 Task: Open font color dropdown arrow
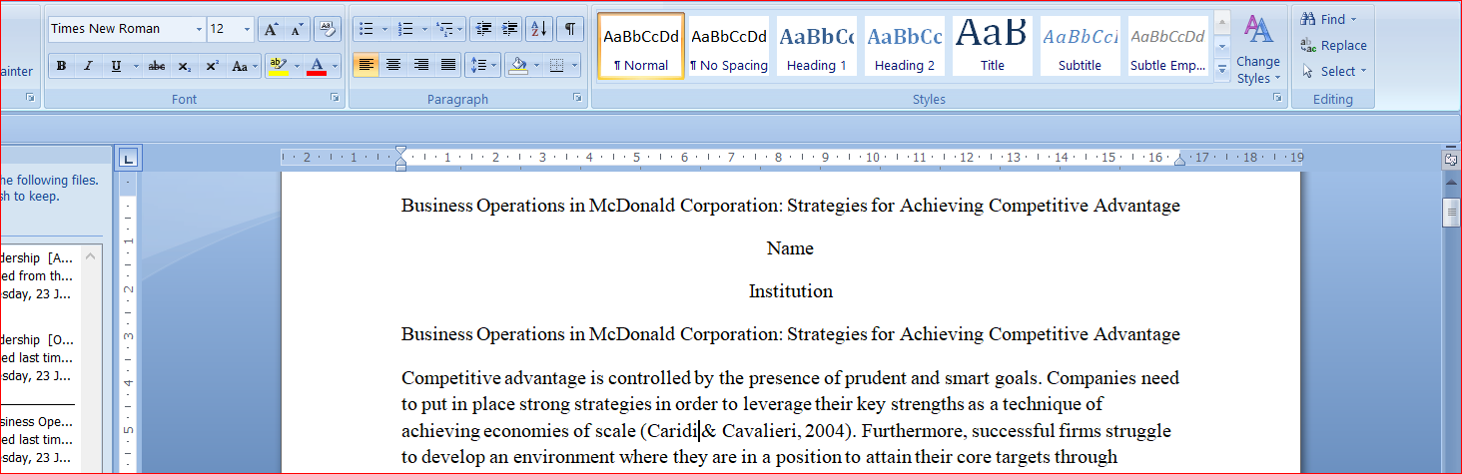336,67
